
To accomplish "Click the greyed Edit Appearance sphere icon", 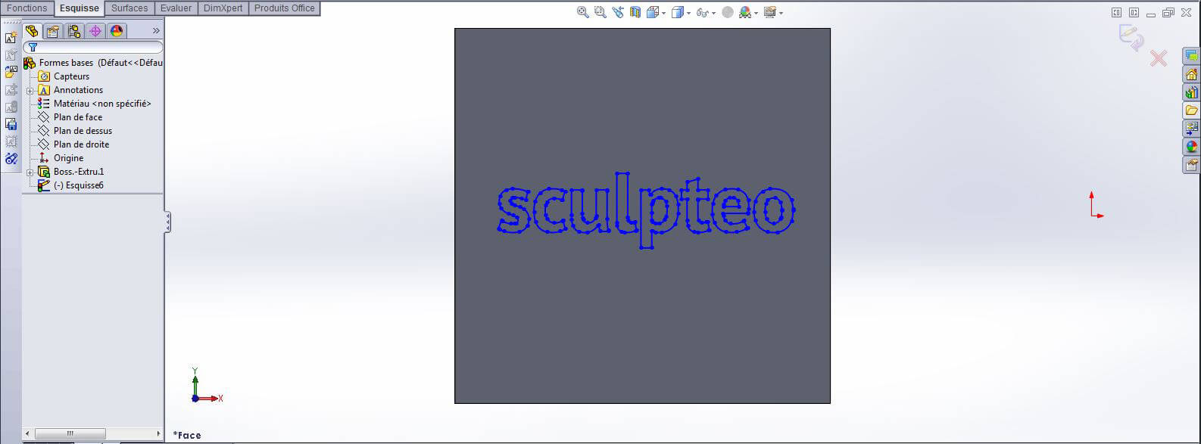I will point(728,12).
